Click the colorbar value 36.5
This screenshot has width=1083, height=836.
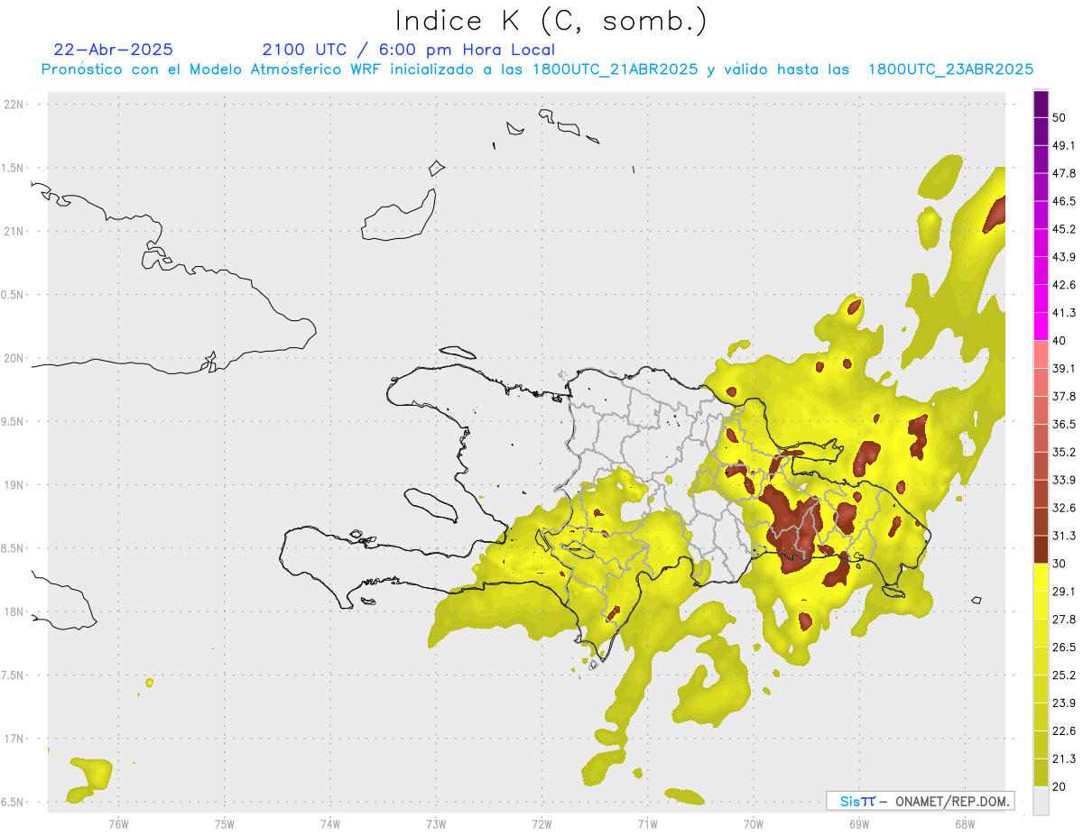click(x=1064, y=424)
